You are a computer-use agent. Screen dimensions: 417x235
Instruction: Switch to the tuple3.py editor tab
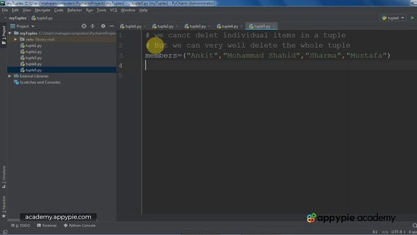[x=195, y=26]
